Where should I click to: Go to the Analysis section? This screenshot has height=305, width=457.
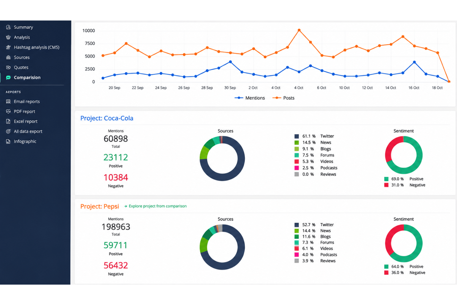pyautogui.click(x=22, y=37)
